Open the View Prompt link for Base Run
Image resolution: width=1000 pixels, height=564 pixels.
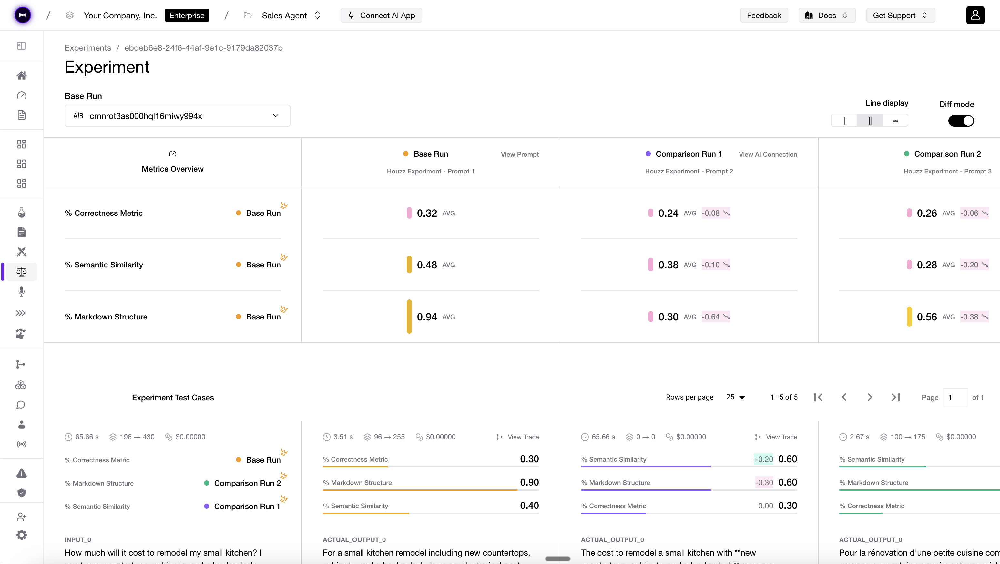520,154
